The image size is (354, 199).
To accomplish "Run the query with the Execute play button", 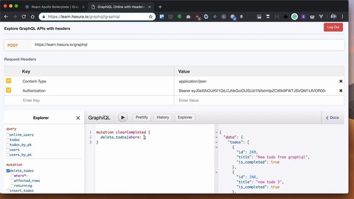I will [123, 117].
